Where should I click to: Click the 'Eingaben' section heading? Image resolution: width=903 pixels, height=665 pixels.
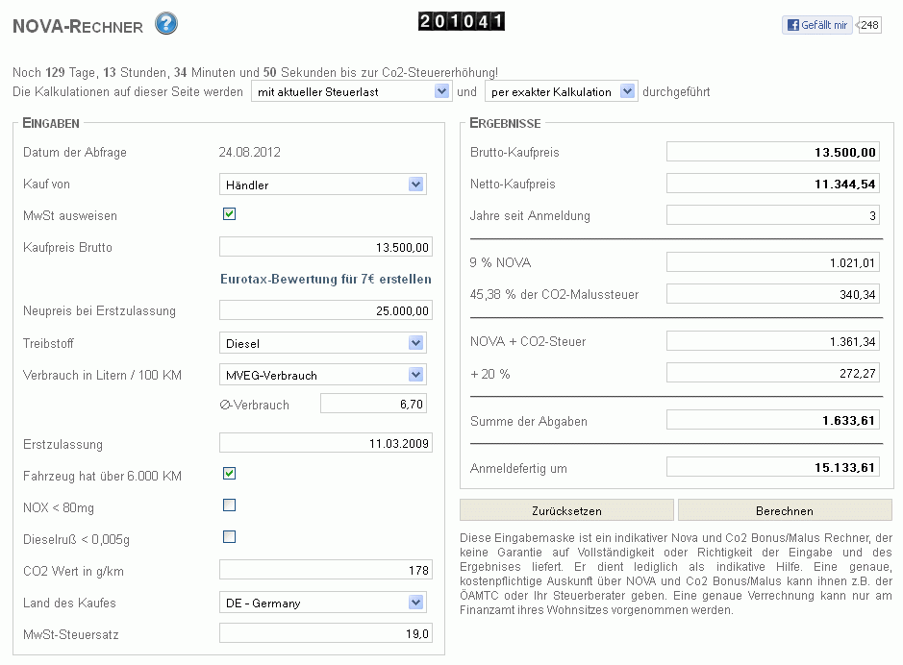point(51,123)
